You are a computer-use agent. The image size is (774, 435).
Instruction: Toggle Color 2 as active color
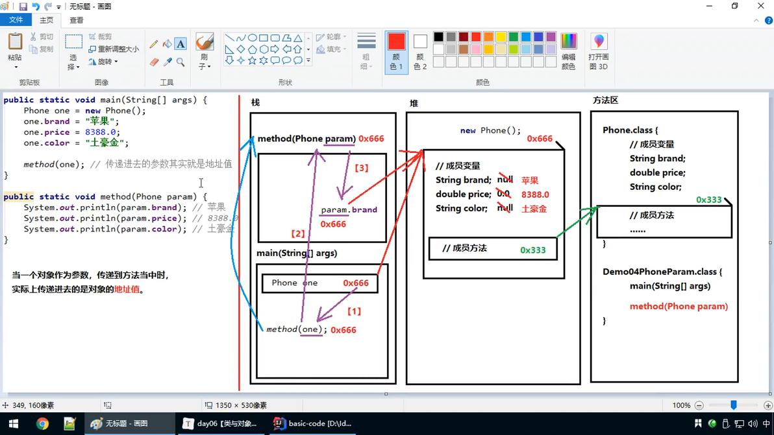pyautogui.click(x=420, y=53)
